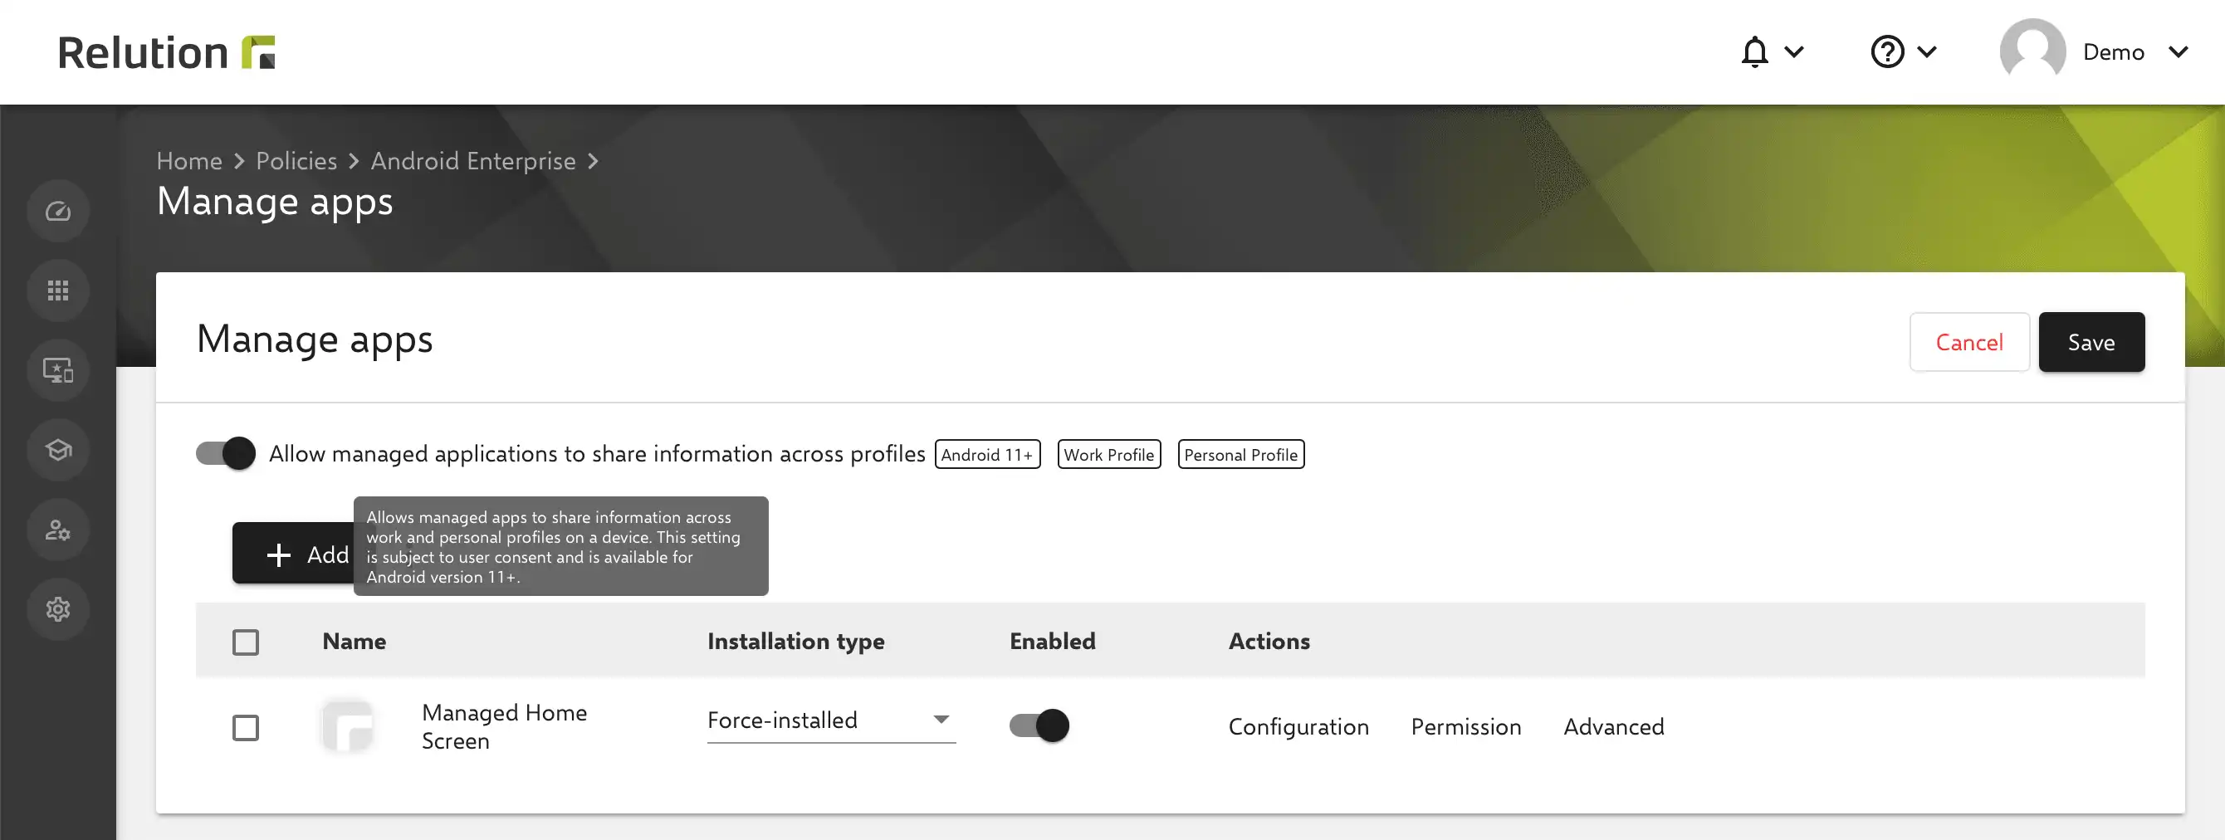Screen dimensions: 2225x840
Task: Open the education graduation cap sidebar icon
Action: click(58, 450)
